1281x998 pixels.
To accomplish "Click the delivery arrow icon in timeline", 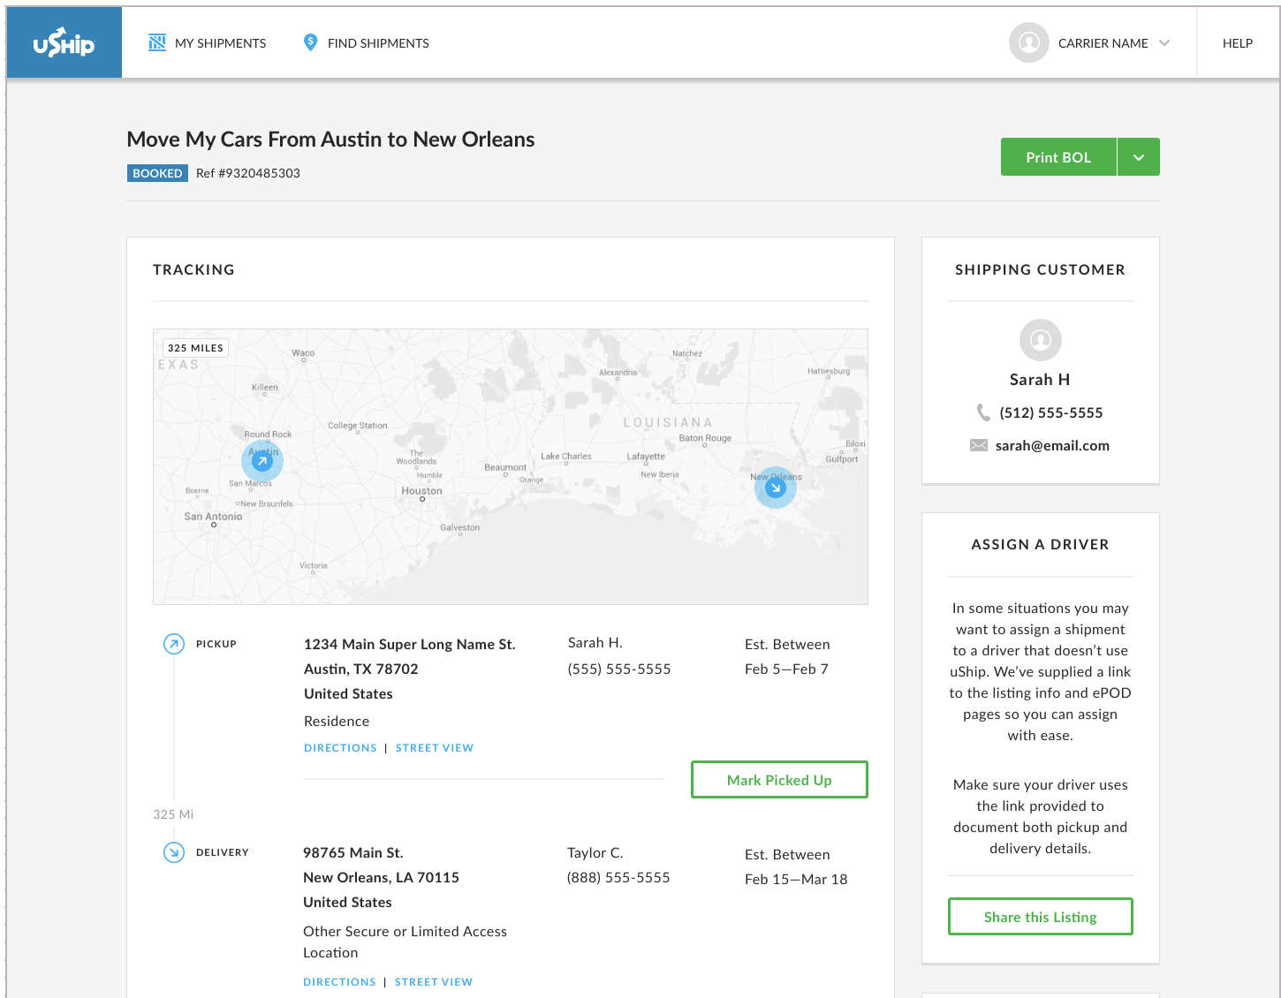I will click(x=174, y=852).
